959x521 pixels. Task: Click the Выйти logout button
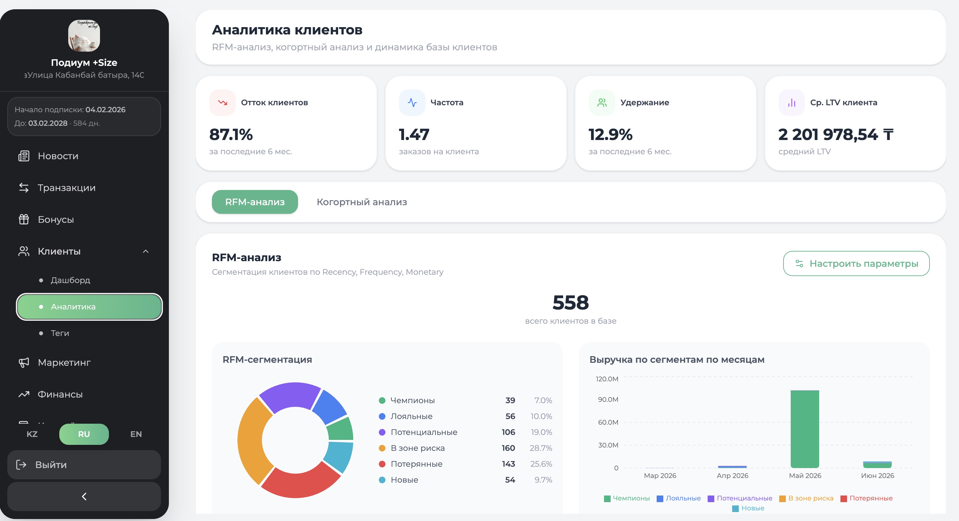pos(84,464)
